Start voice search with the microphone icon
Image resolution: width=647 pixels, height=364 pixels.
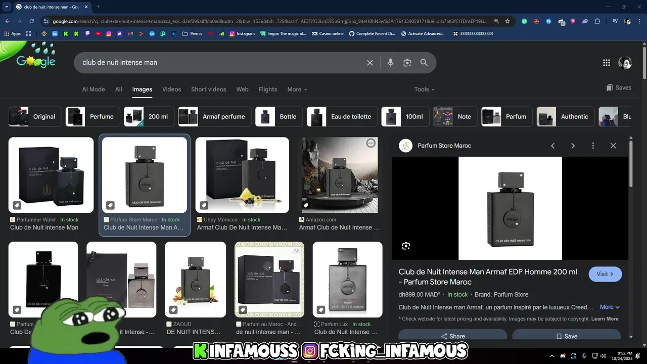(x=390, y=63)
